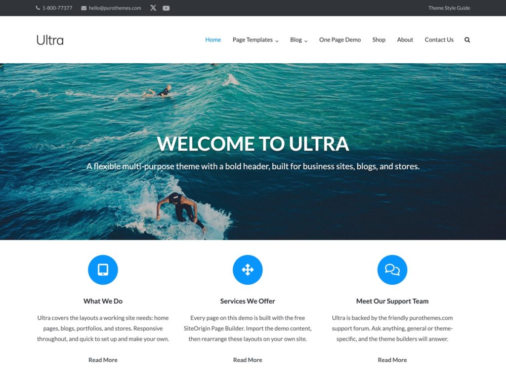
Task: Click Read More under Services We Offer
Action: coord(248,360)
